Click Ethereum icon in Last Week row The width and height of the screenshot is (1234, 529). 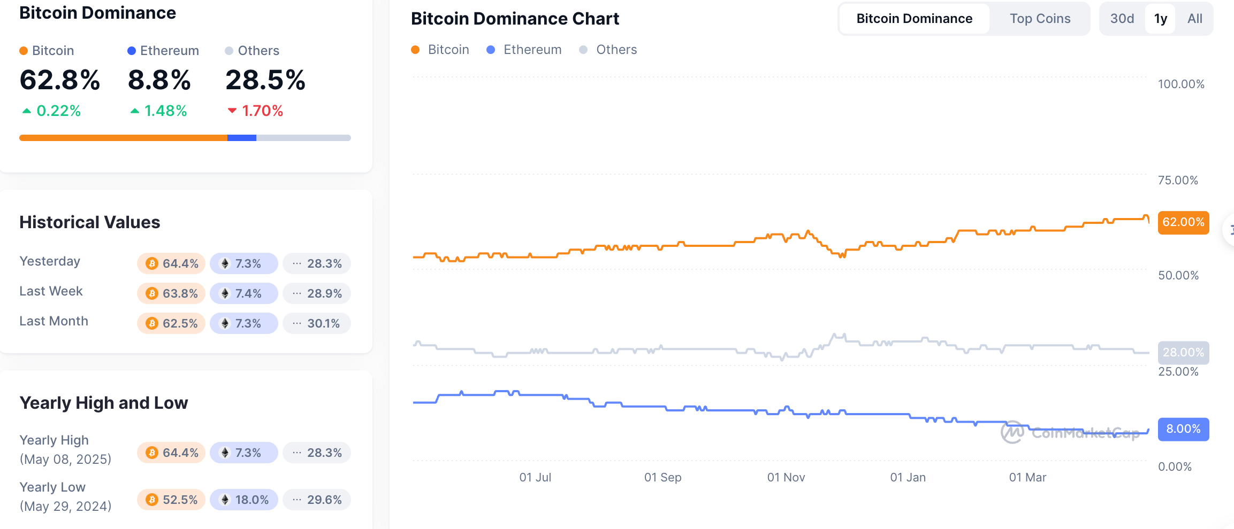225,293
